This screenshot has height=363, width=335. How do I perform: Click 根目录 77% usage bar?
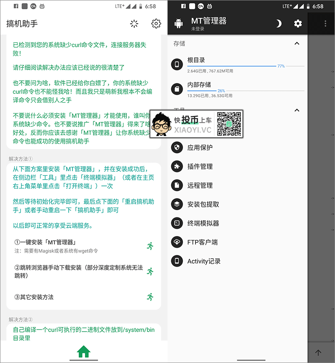tap(246, 66)
